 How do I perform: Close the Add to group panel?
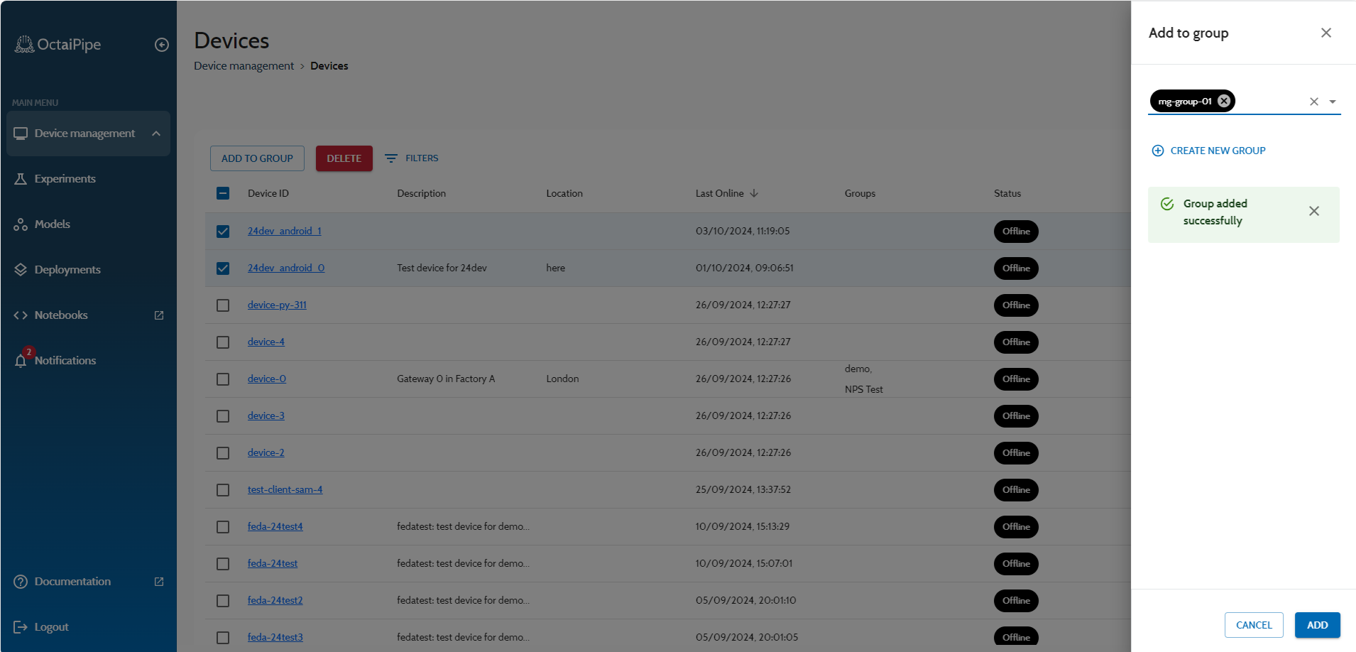pos(1326,33)
